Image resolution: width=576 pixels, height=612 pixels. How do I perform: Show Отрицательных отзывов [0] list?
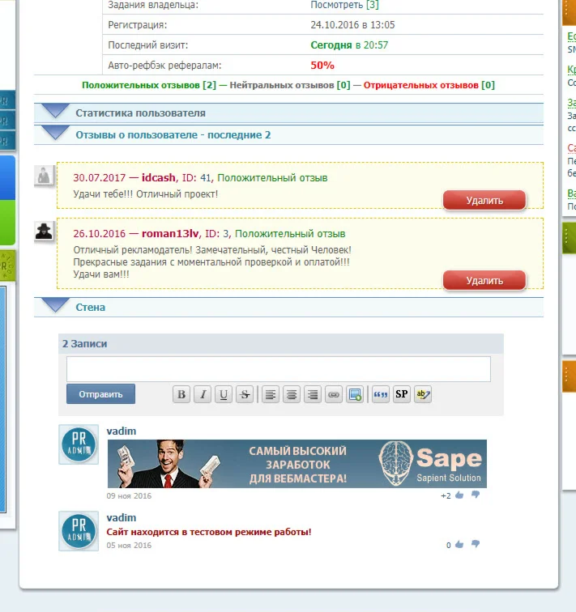point(429,85)
